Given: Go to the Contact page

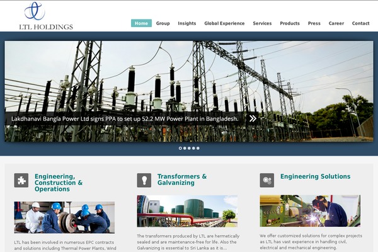Looking at the screenshot, I should click(360, 23).
